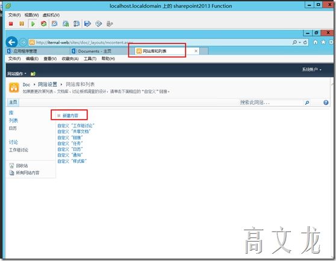Close the 网站库和列表 browser tab

pyautogui.click(x=196, y=51)
